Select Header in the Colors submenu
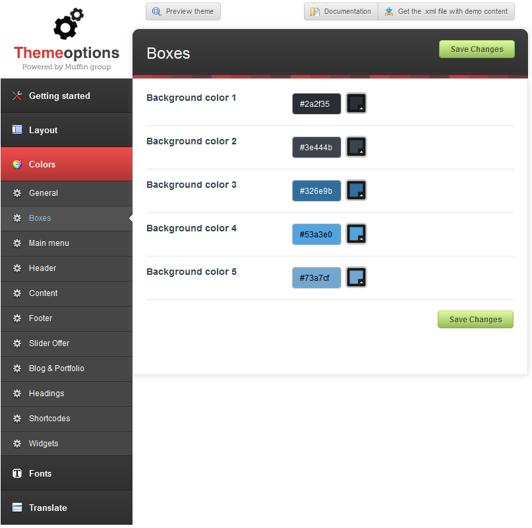532x528 pixels. (x=42, y=268)
